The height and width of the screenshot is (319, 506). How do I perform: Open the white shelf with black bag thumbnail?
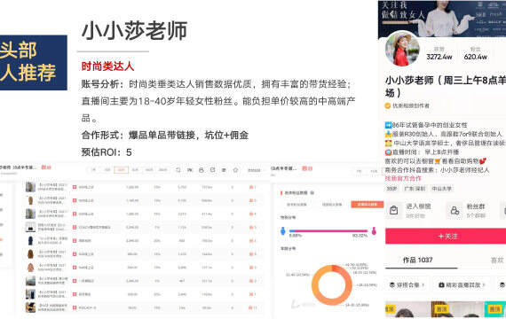click(30, 227)
